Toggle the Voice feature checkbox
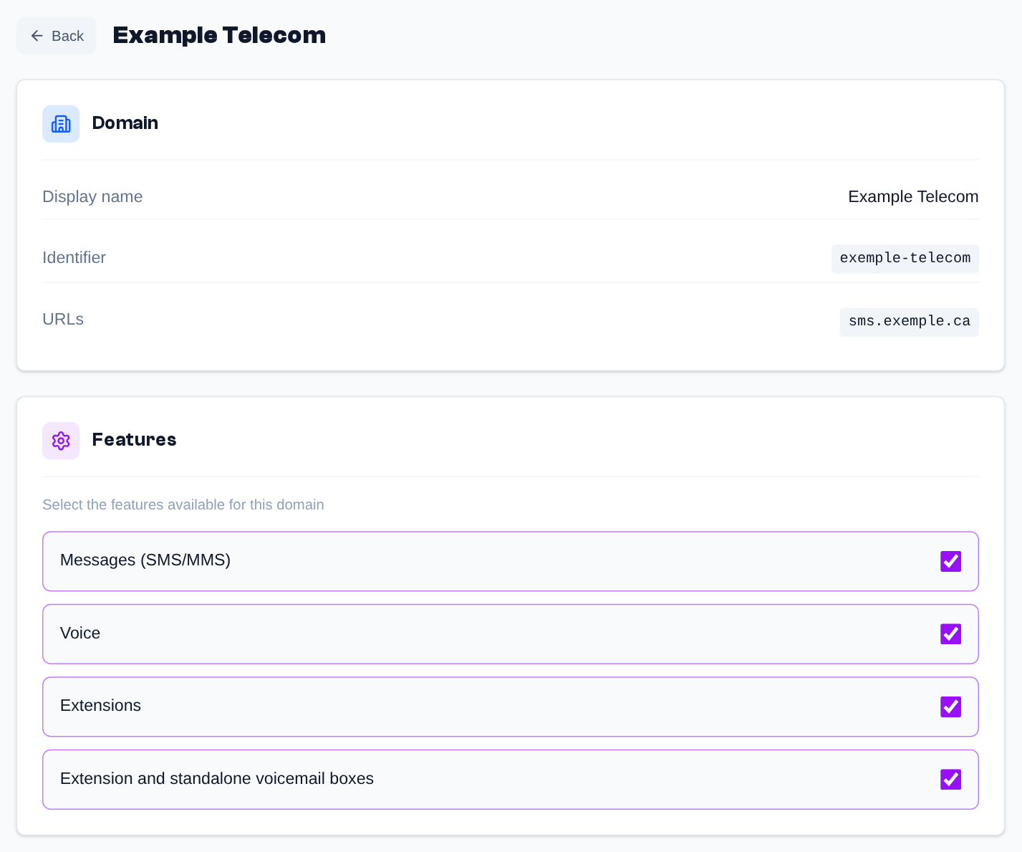Viewport: 1022px width, 852px height. point(950,634)
